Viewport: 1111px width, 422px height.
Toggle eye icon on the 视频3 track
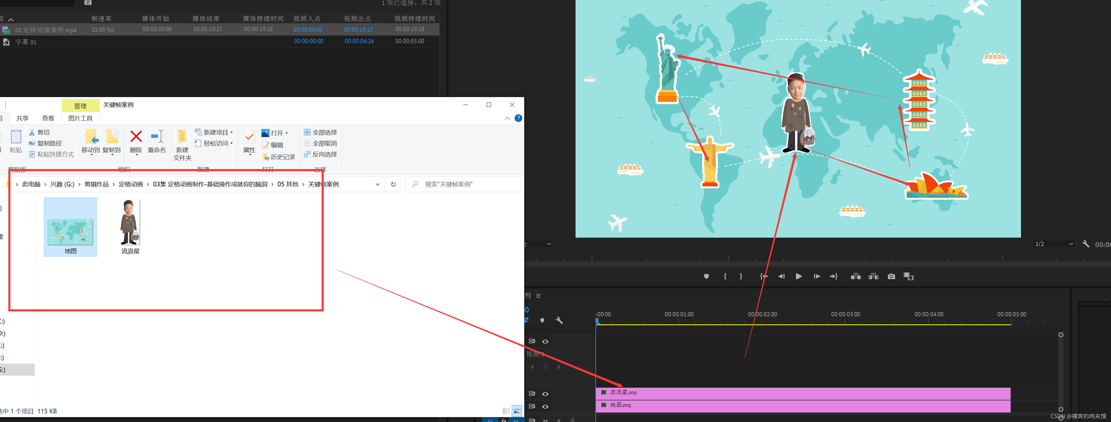[545, 341]
